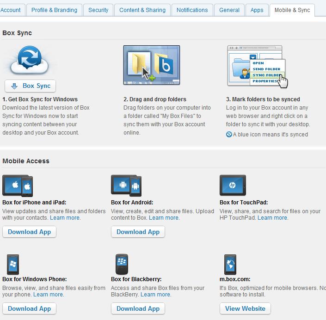Viewport: 326px width, 320px height.
Task: Click the HP TouchPad tablet icon
Action: tap(233, 185)
